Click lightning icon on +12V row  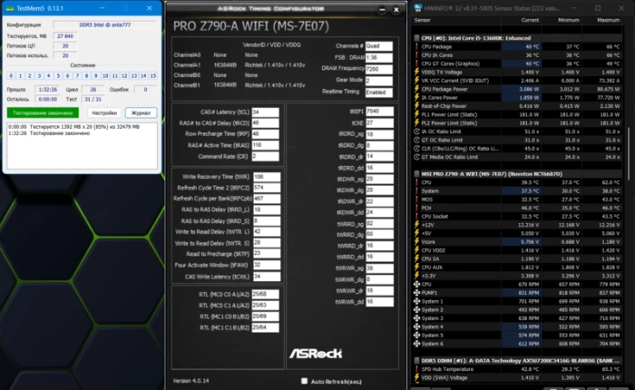click(416, 225)
